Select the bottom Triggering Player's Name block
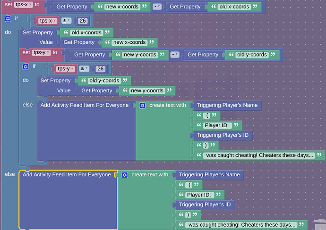This screenshot has height=230, width=326. (x=209, y=175)
